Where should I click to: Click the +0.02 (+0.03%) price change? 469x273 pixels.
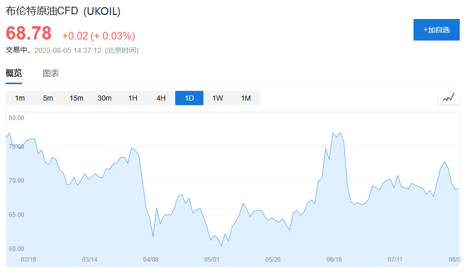pyautogui.click(x=99, y=36)
